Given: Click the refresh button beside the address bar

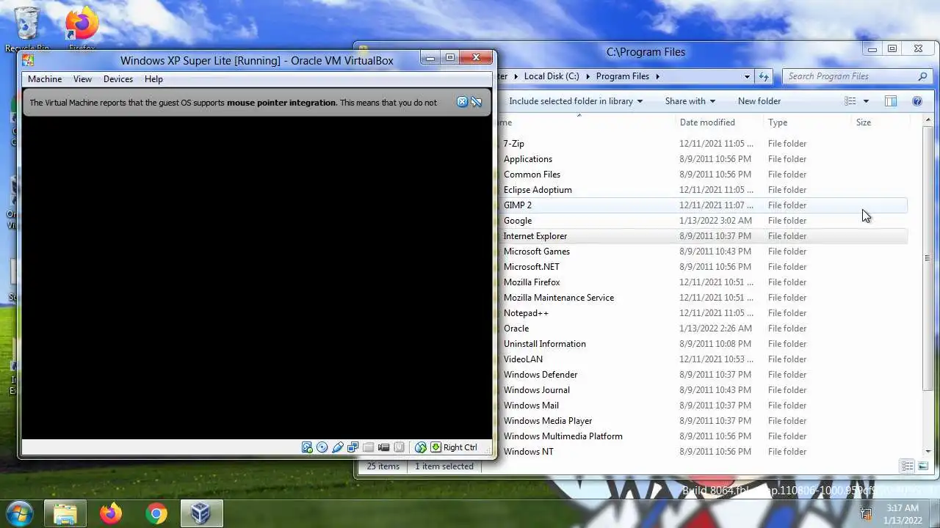Looking at the screenshot, I should coord(764,76).
